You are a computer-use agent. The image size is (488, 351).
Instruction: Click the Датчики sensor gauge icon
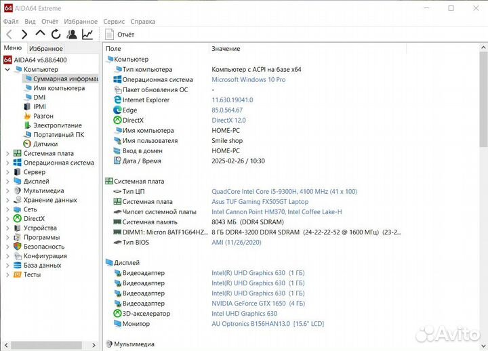click(x=27, y=144)
